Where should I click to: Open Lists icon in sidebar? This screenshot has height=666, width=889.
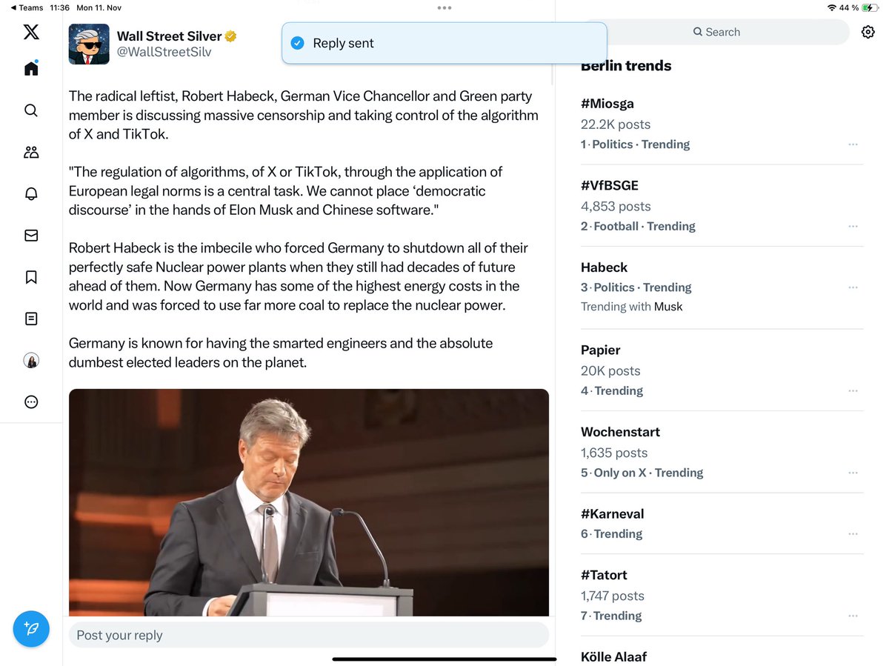point(31,319)
